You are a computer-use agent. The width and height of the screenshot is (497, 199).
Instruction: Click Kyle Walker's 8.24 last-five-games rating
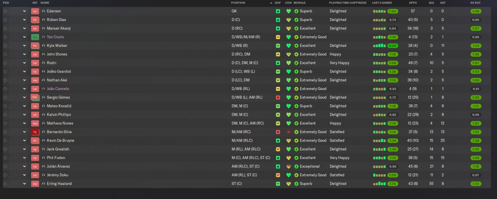click(x=393, y=46)
